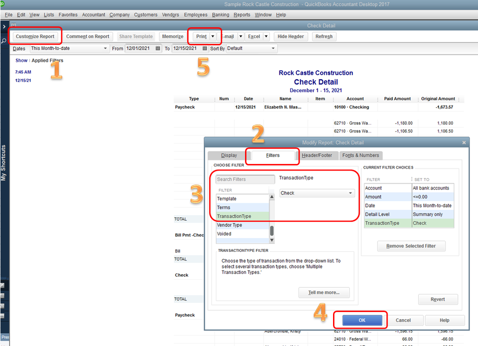Click the Help button in dialog

pyautogui.click(x=445, y=320)
